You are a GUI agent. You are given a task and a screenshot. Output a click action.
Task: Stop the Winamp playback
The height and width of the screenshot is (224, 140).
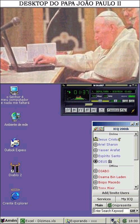pyautogui.click(x=87, y=110)
